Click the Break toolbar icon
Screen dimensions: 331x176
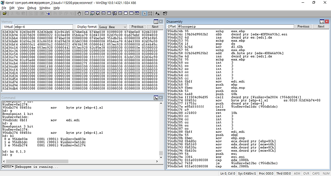pos(48,13)
